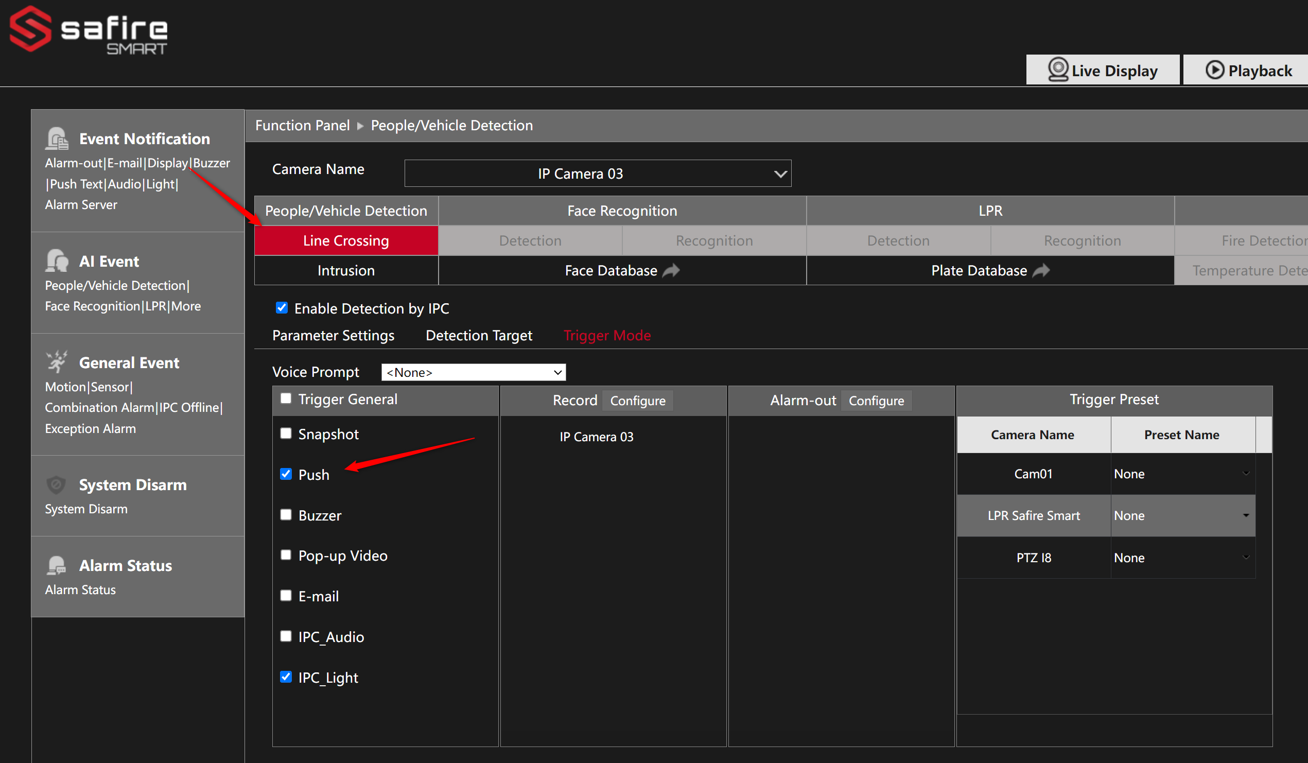Click the System Disarm shield icon
The height and width of the screenshot is (763, 1308).
click(56, 484)
